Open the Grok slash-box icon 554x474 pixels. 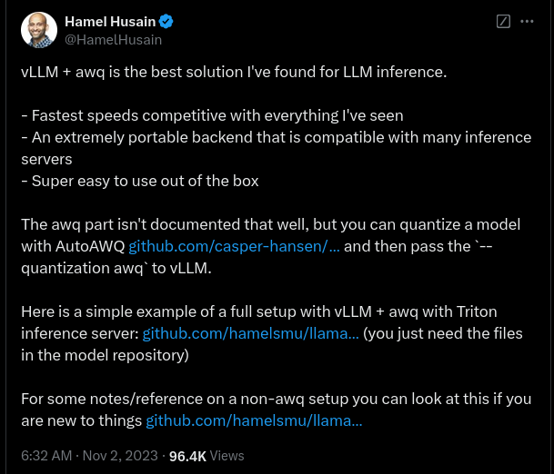(x=502, y=21)
